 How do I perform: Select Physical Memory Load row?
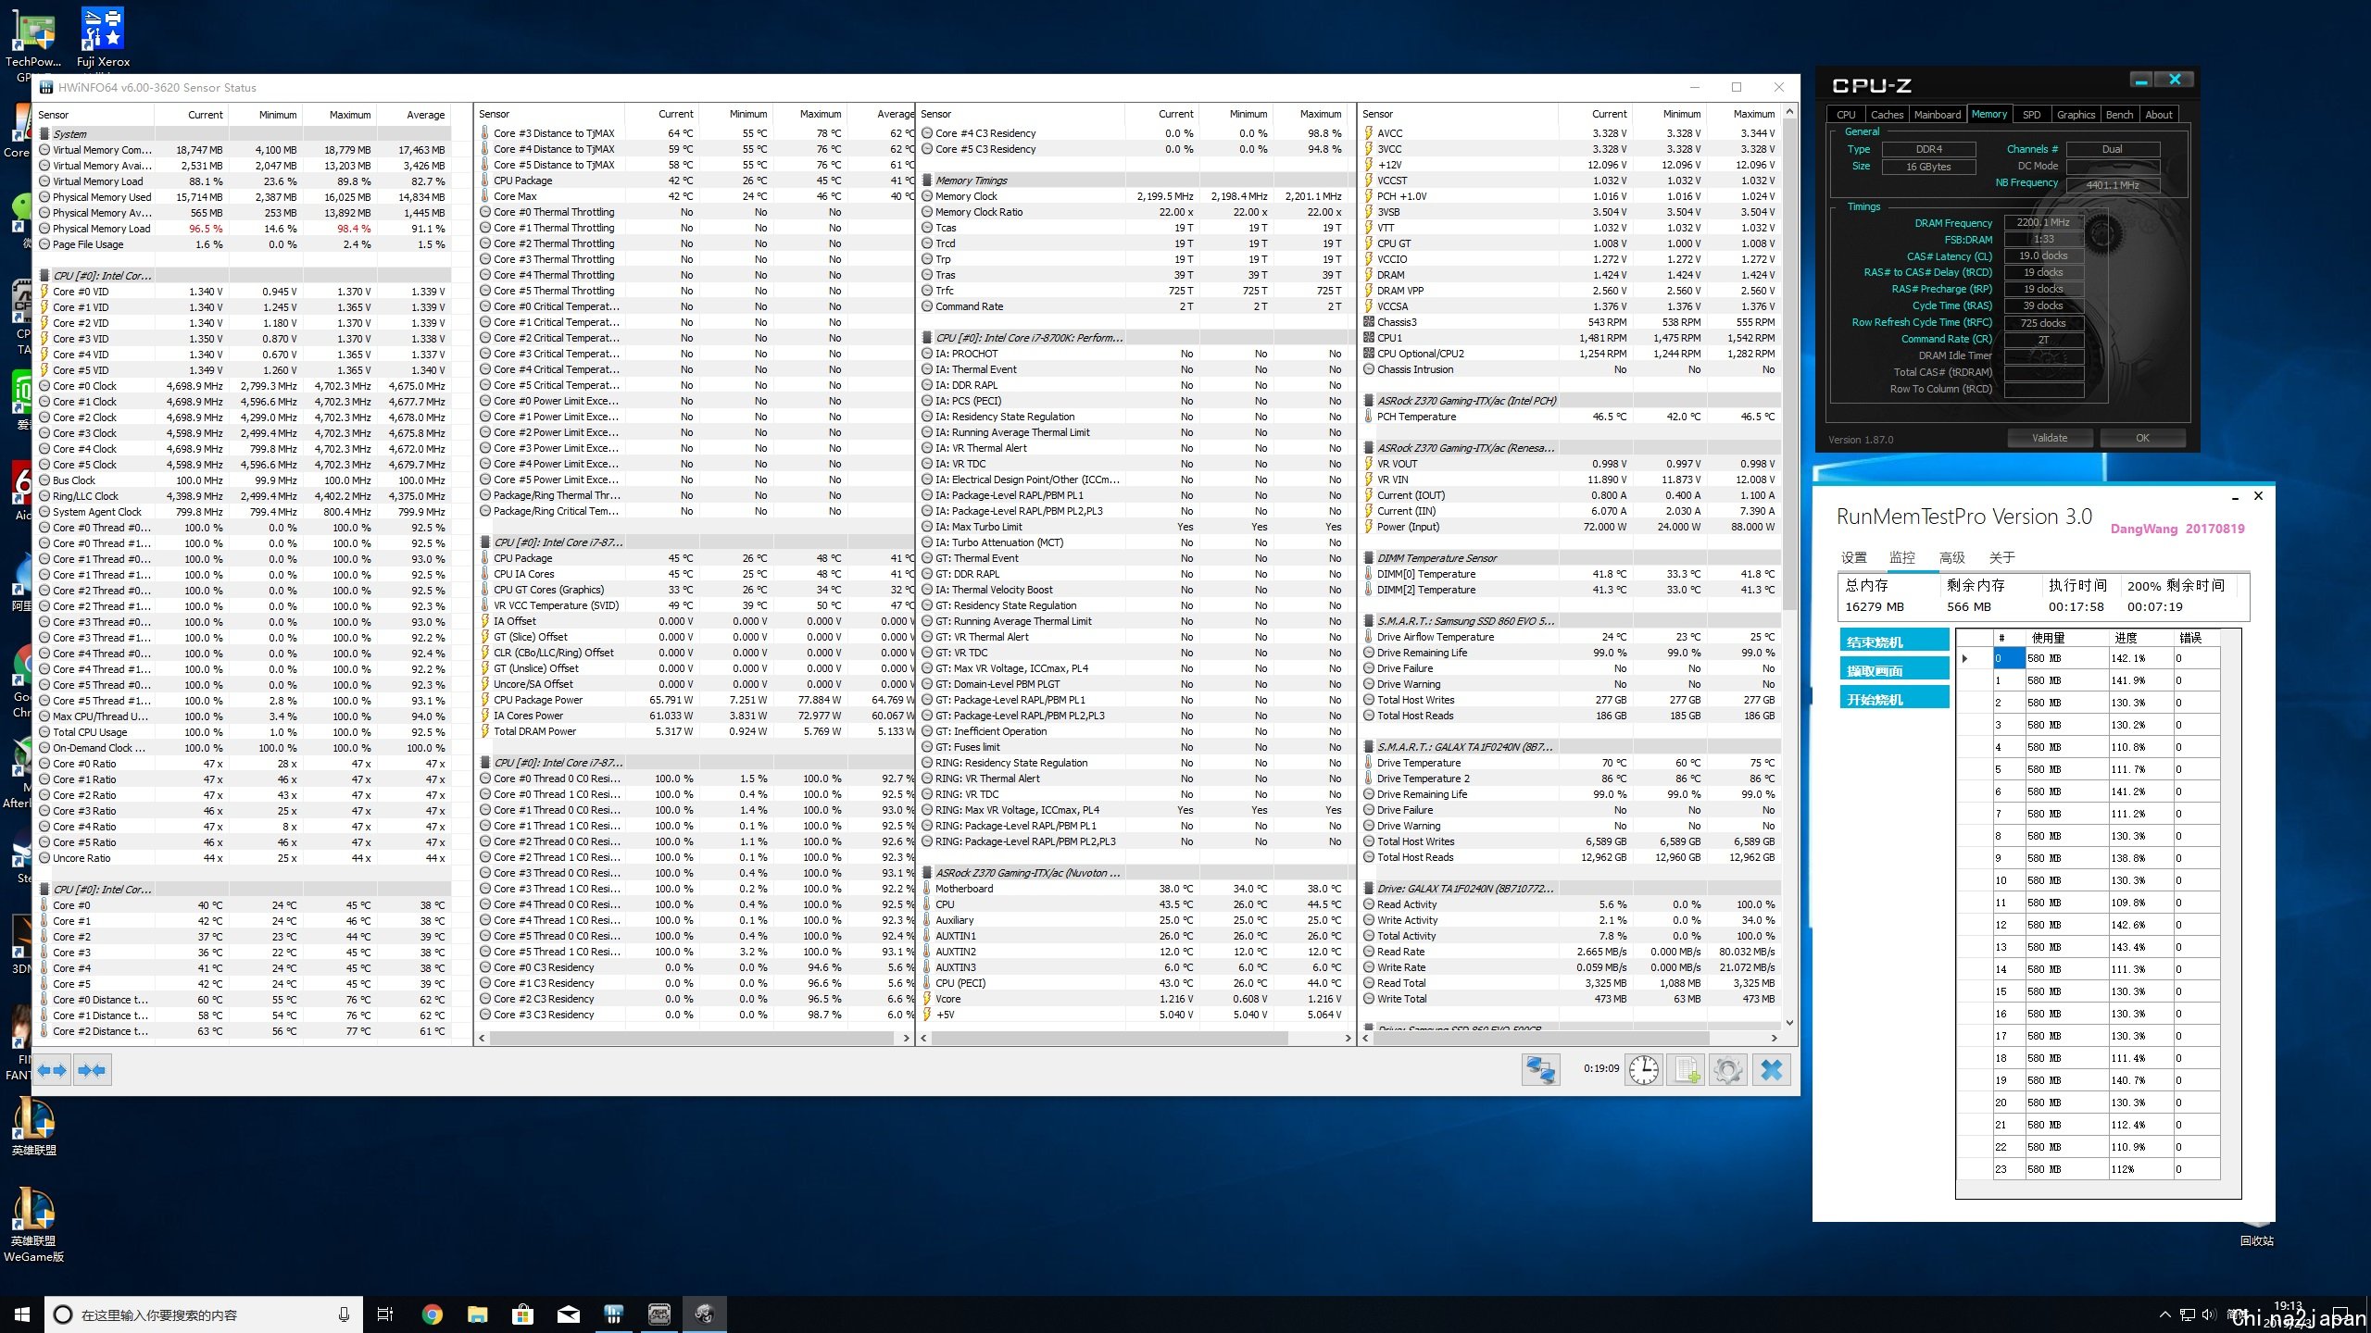pos(244,229)
